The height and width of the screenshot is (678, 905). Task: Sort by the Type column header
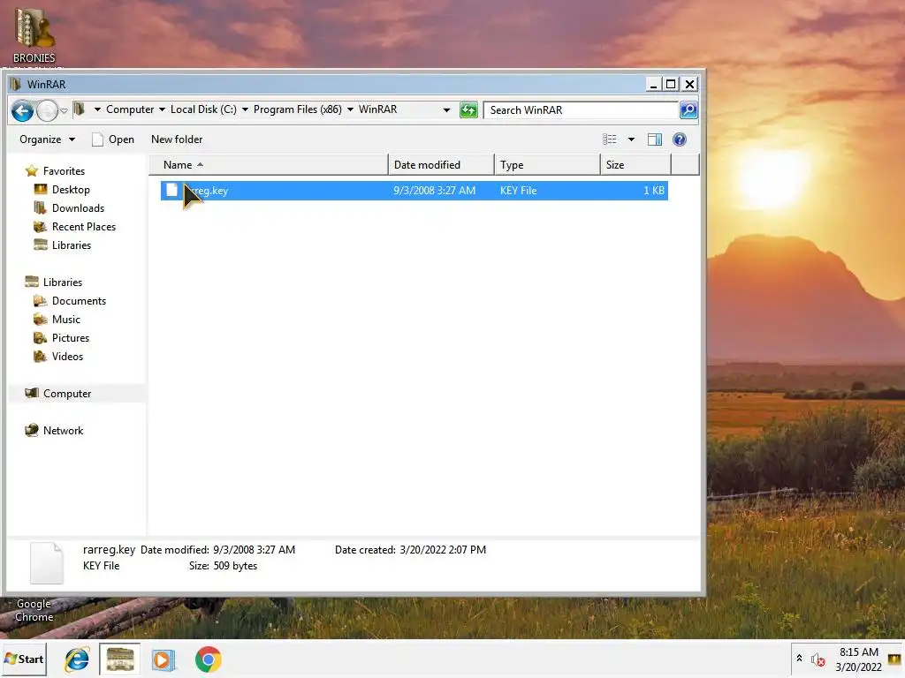(547, 165)
